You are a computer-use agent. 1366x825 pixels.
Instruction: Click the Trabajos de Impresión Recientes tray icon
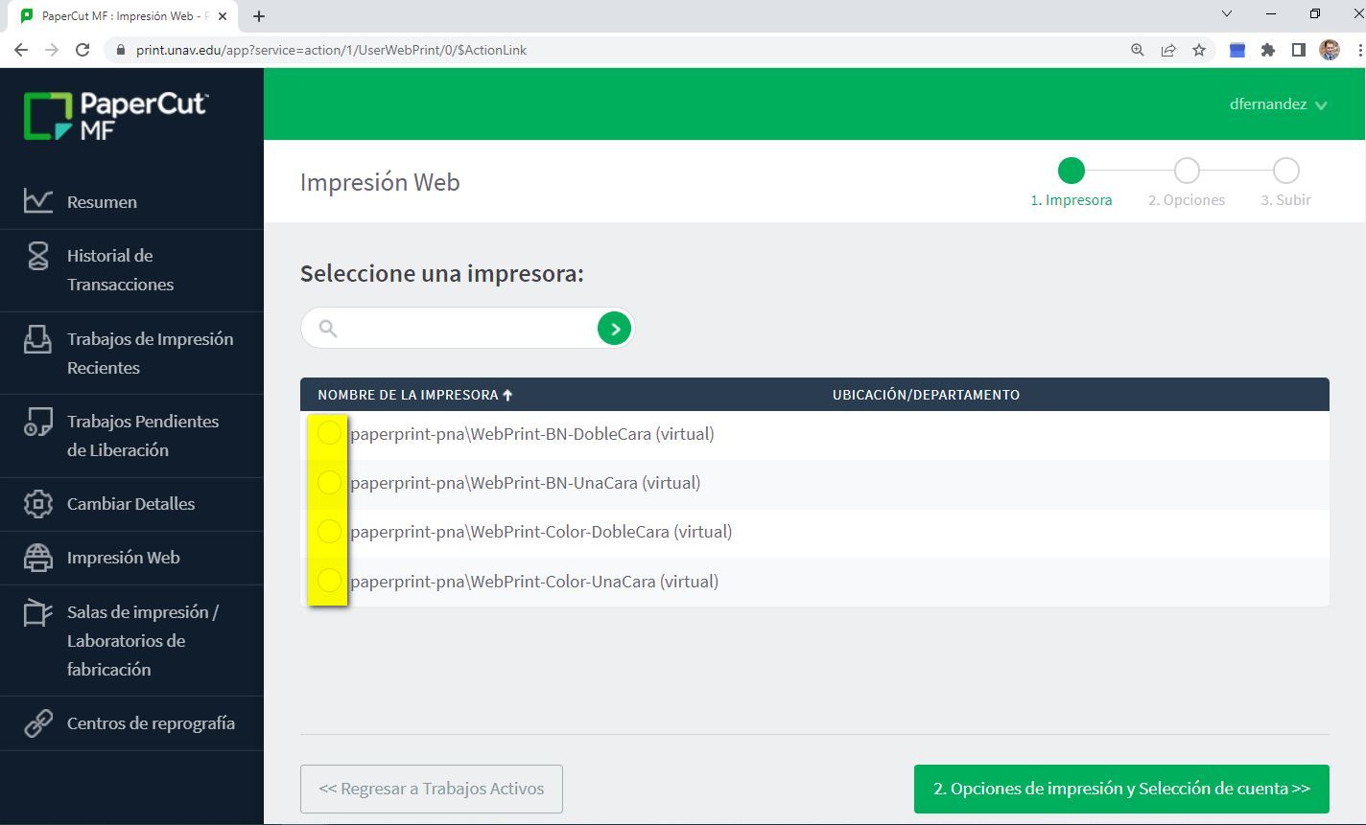(x=38, y=339)
